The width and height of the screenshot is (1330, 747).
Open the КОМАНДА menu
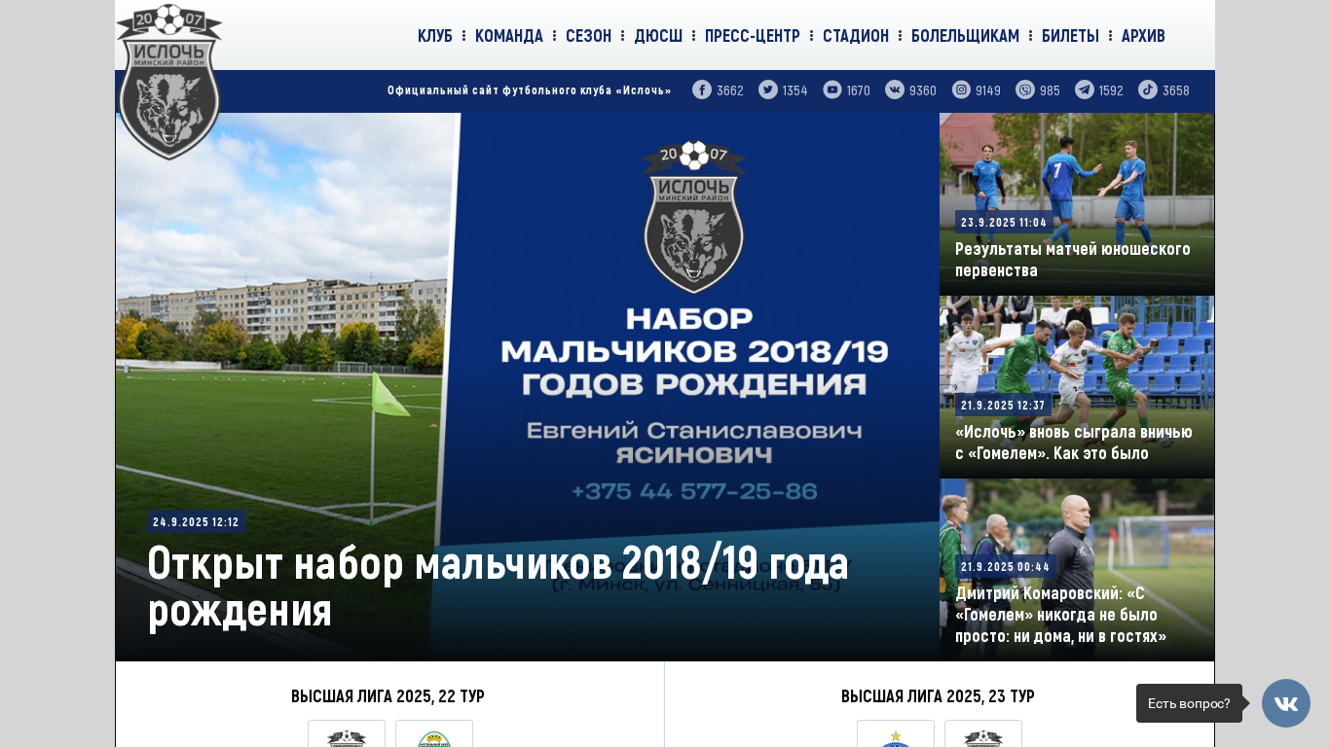[x=509, y=36]
